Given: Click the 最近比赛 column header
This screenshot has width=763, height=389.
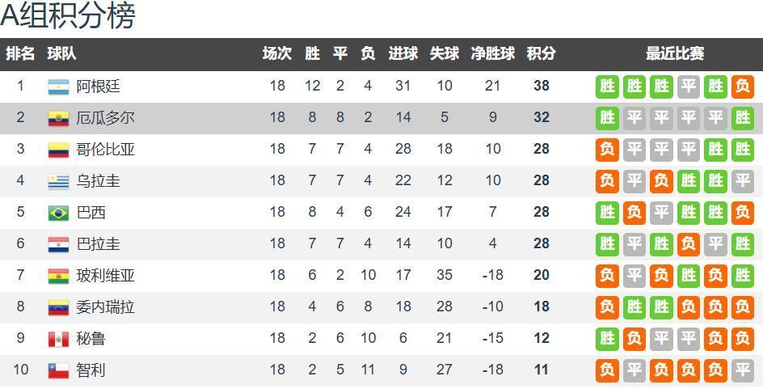Looking at the screenshot, I should 674,53.
